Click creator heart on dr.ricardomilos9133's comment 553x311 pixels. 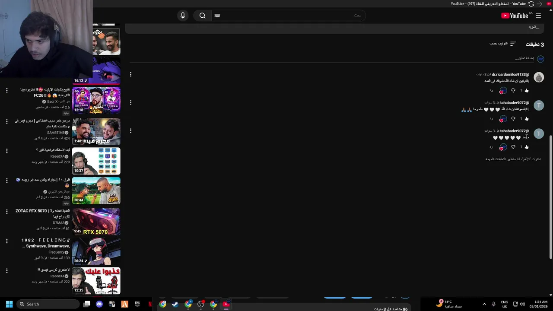503,91
